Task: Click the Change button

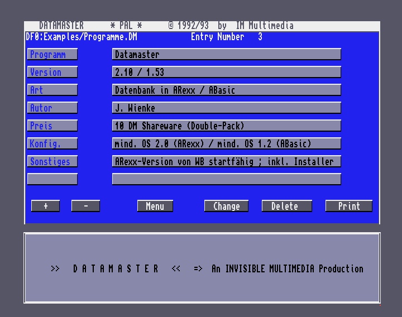Action: 226,206
